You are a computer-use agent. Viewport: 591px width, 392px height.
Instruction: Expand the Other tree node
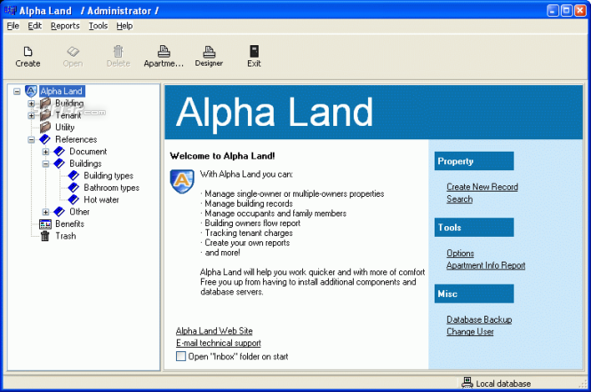click(x=45, y=212)
